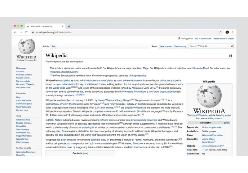
Task: Open the 5,911,864 articles link
Action: coord(104,108)
